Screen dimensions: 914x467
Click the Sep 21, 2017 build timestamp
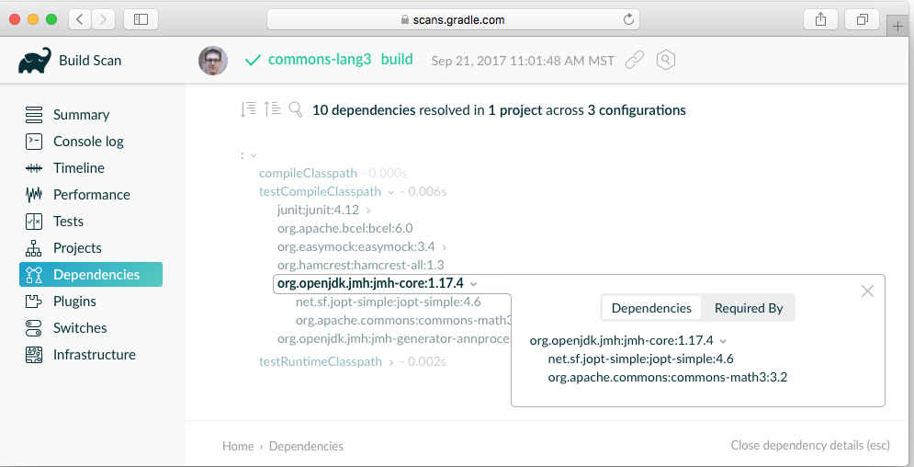click(x=523, y=61)
